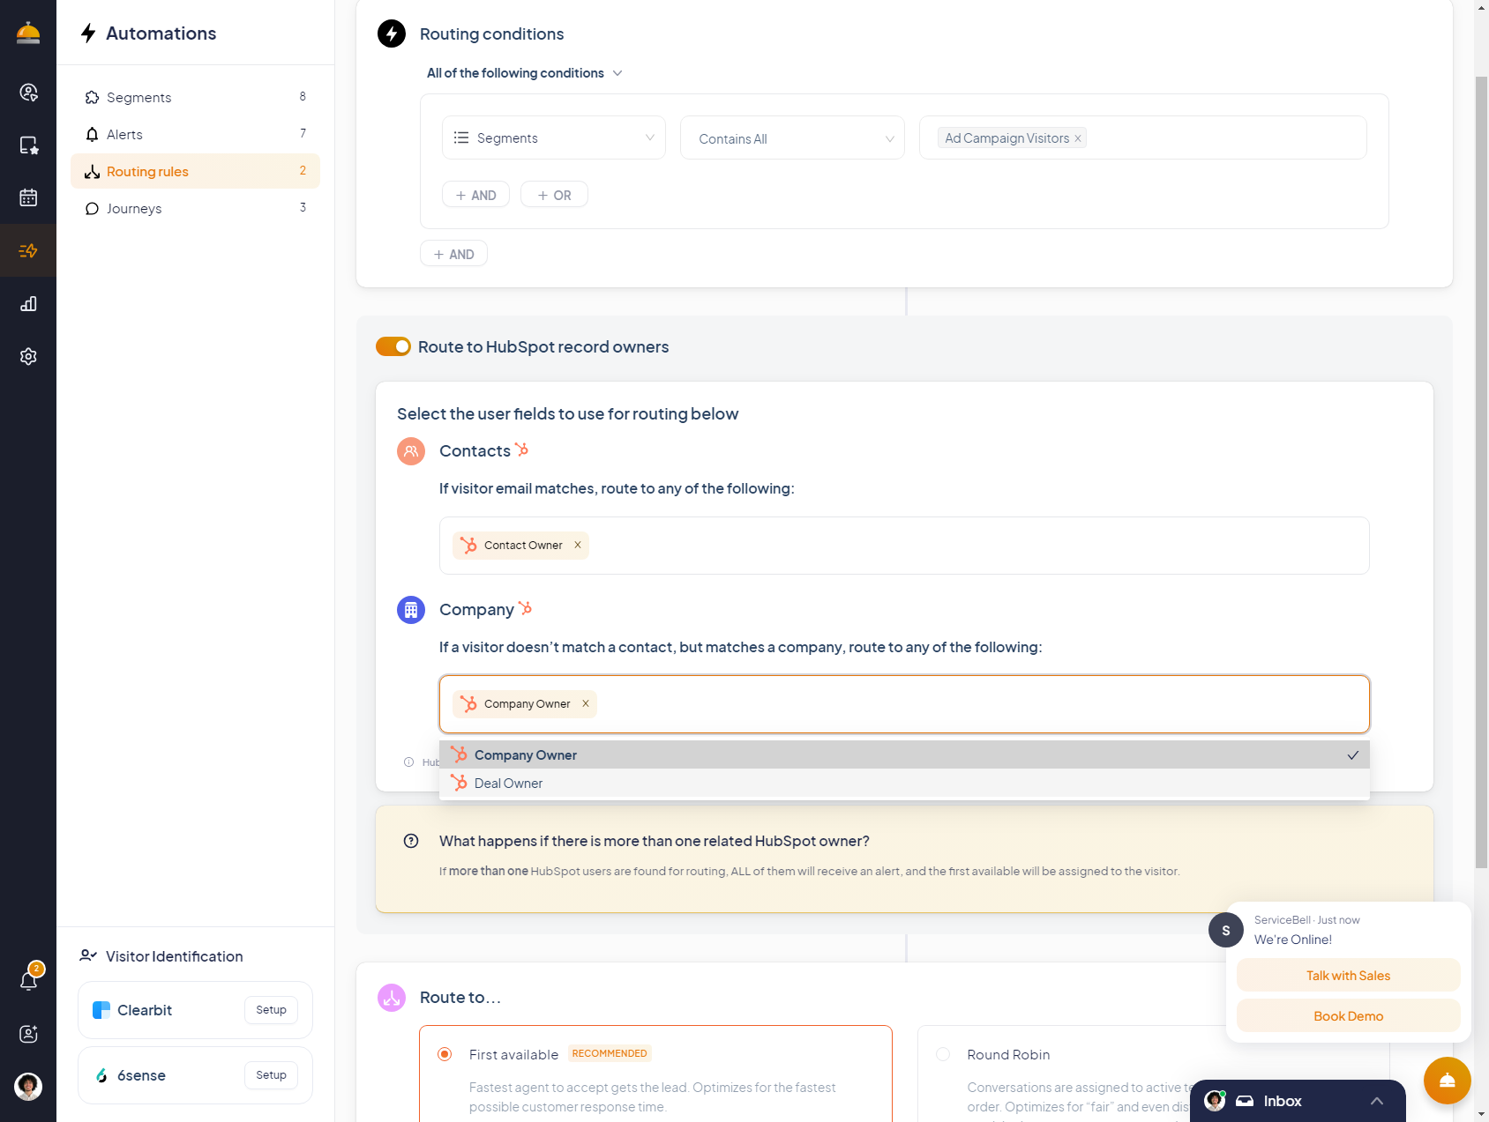Click the + AND button inside condition group
This screenshot has width=1489, height=1122.
[x=475, y=195]
